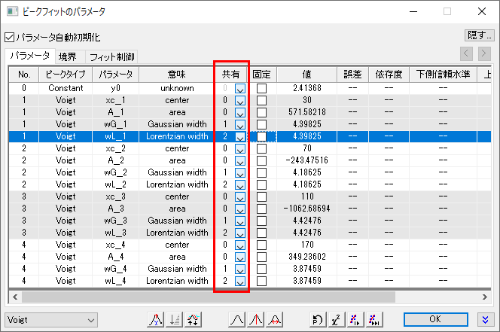
Task: Click the right arrow tab navigation button
Action: point(484,53)
